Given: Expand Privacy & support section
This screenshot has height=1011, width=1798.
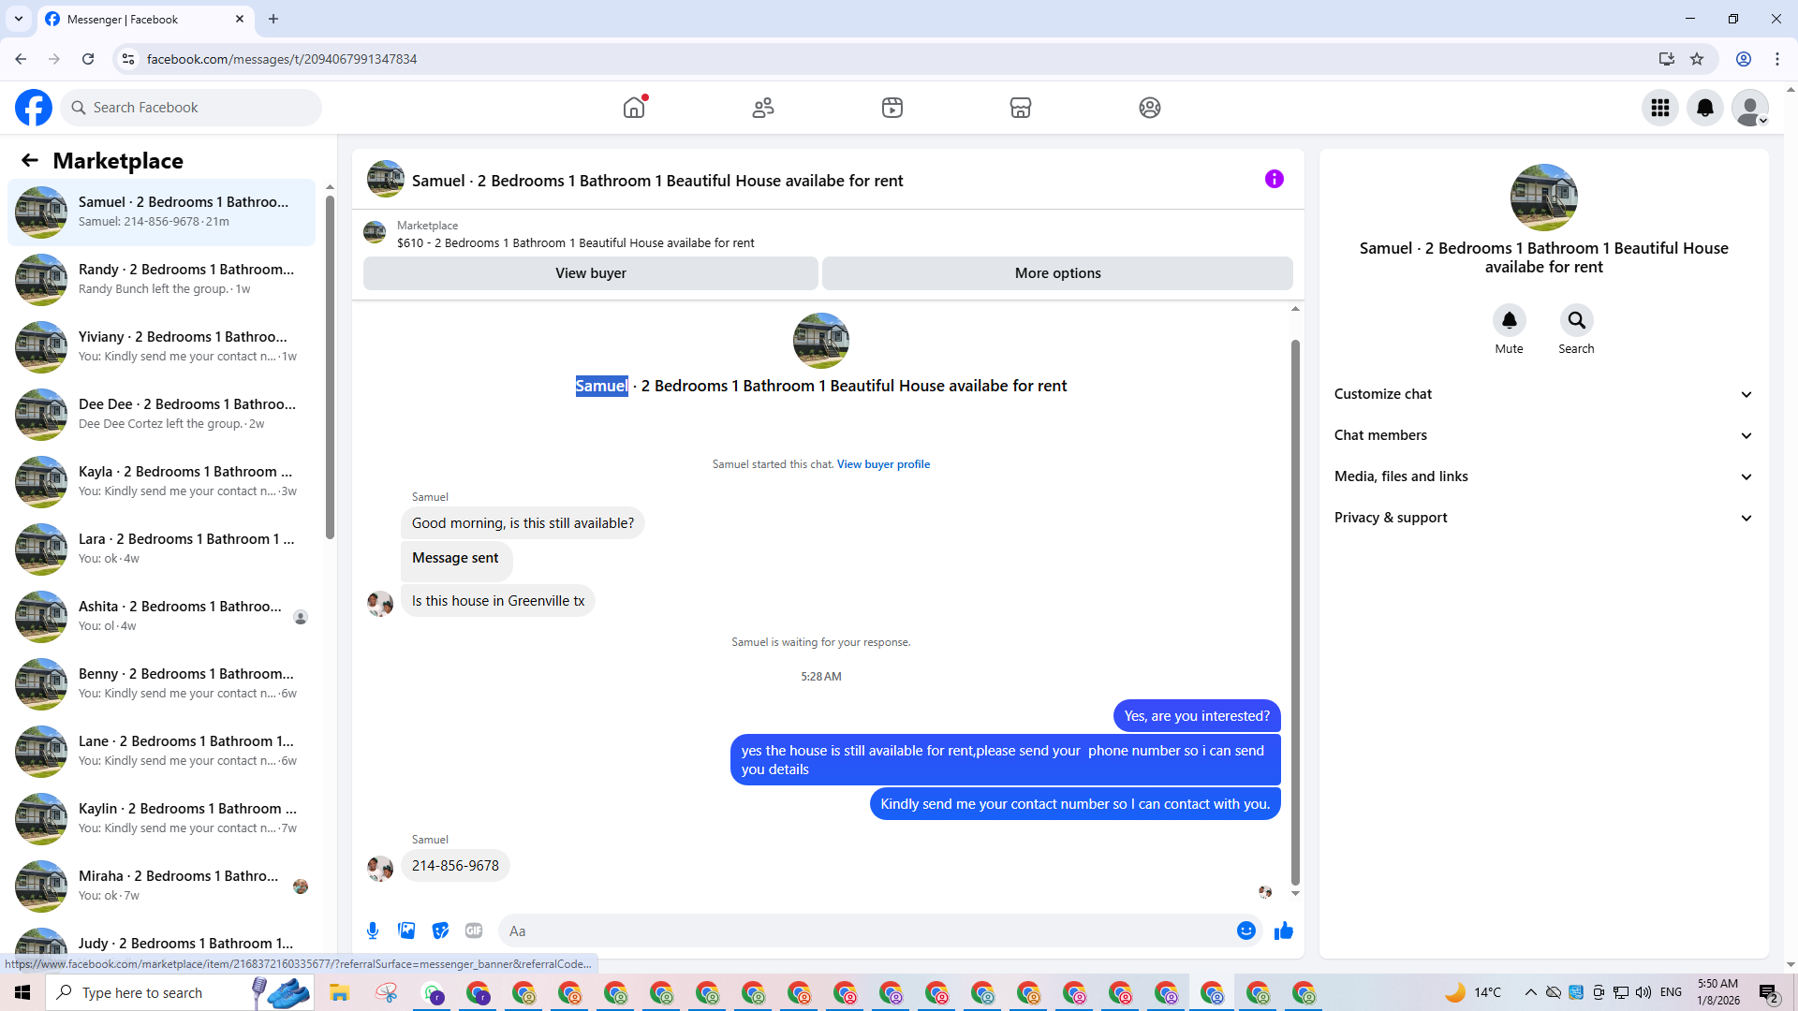Looking at the screenshot, I should [1543, 518].
